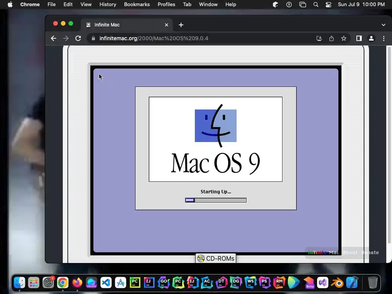Click the date and time in menu bar

361,5
